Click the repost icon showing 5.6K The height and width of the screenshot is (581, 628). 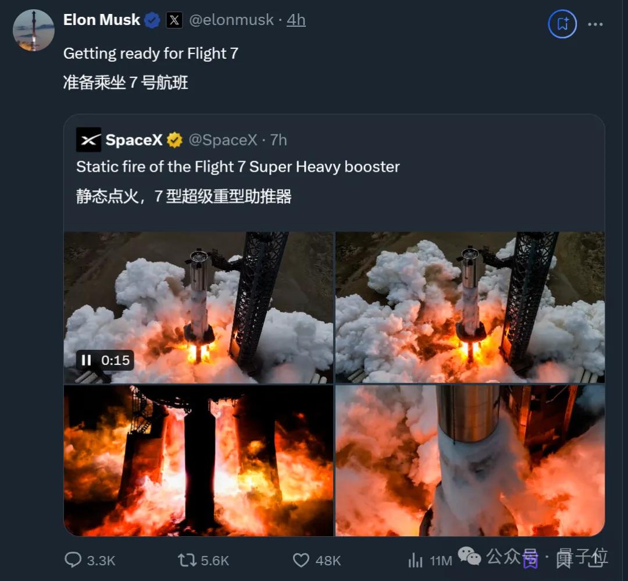tap(186, 560)
